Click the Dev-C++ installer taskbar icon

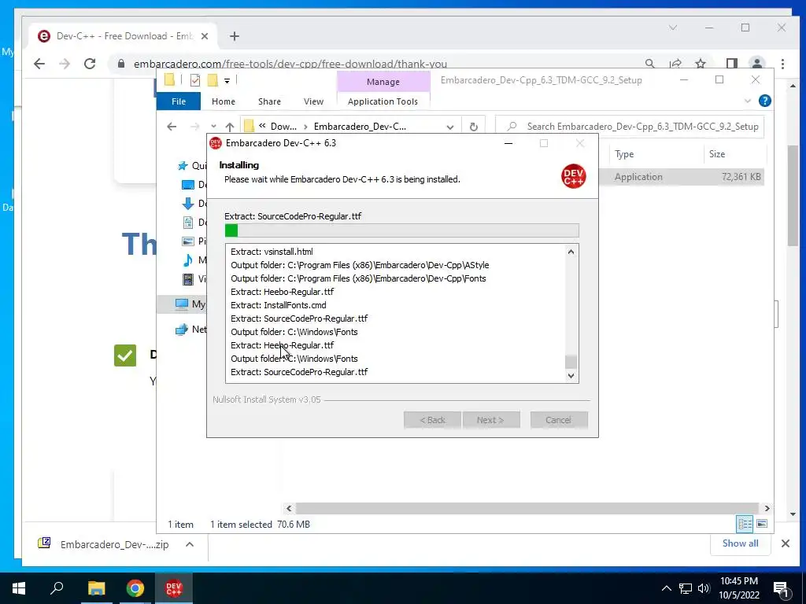click(174, 588)
